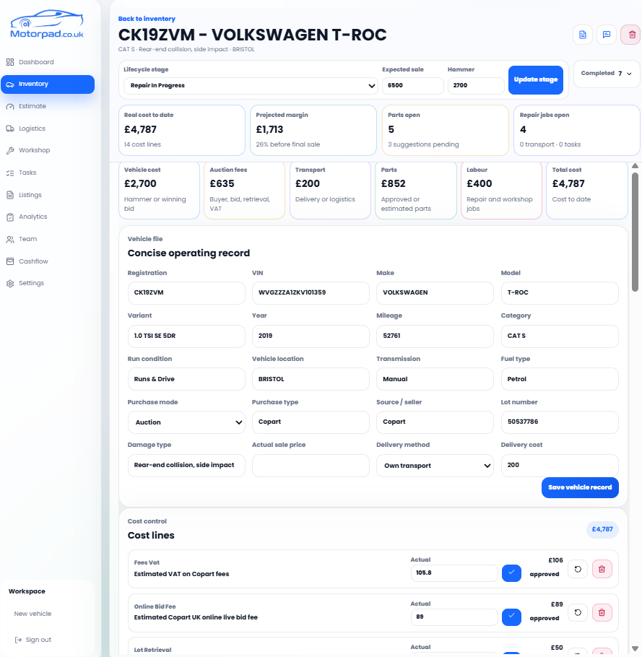Reset the Fees Vat cost line

[x=578, y=569]
